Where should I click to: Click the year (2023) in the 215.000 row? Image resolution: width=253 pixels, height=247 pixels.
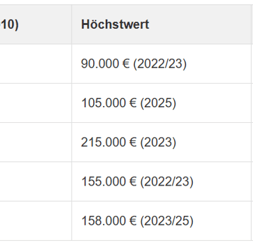(x=158, y=142)
